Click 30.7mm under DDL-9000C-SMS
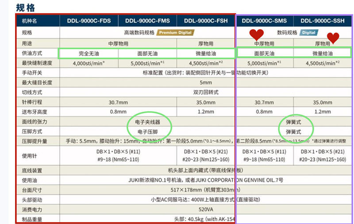The height and width of the screenshot is (224, 354). click(x=264, y=102)
